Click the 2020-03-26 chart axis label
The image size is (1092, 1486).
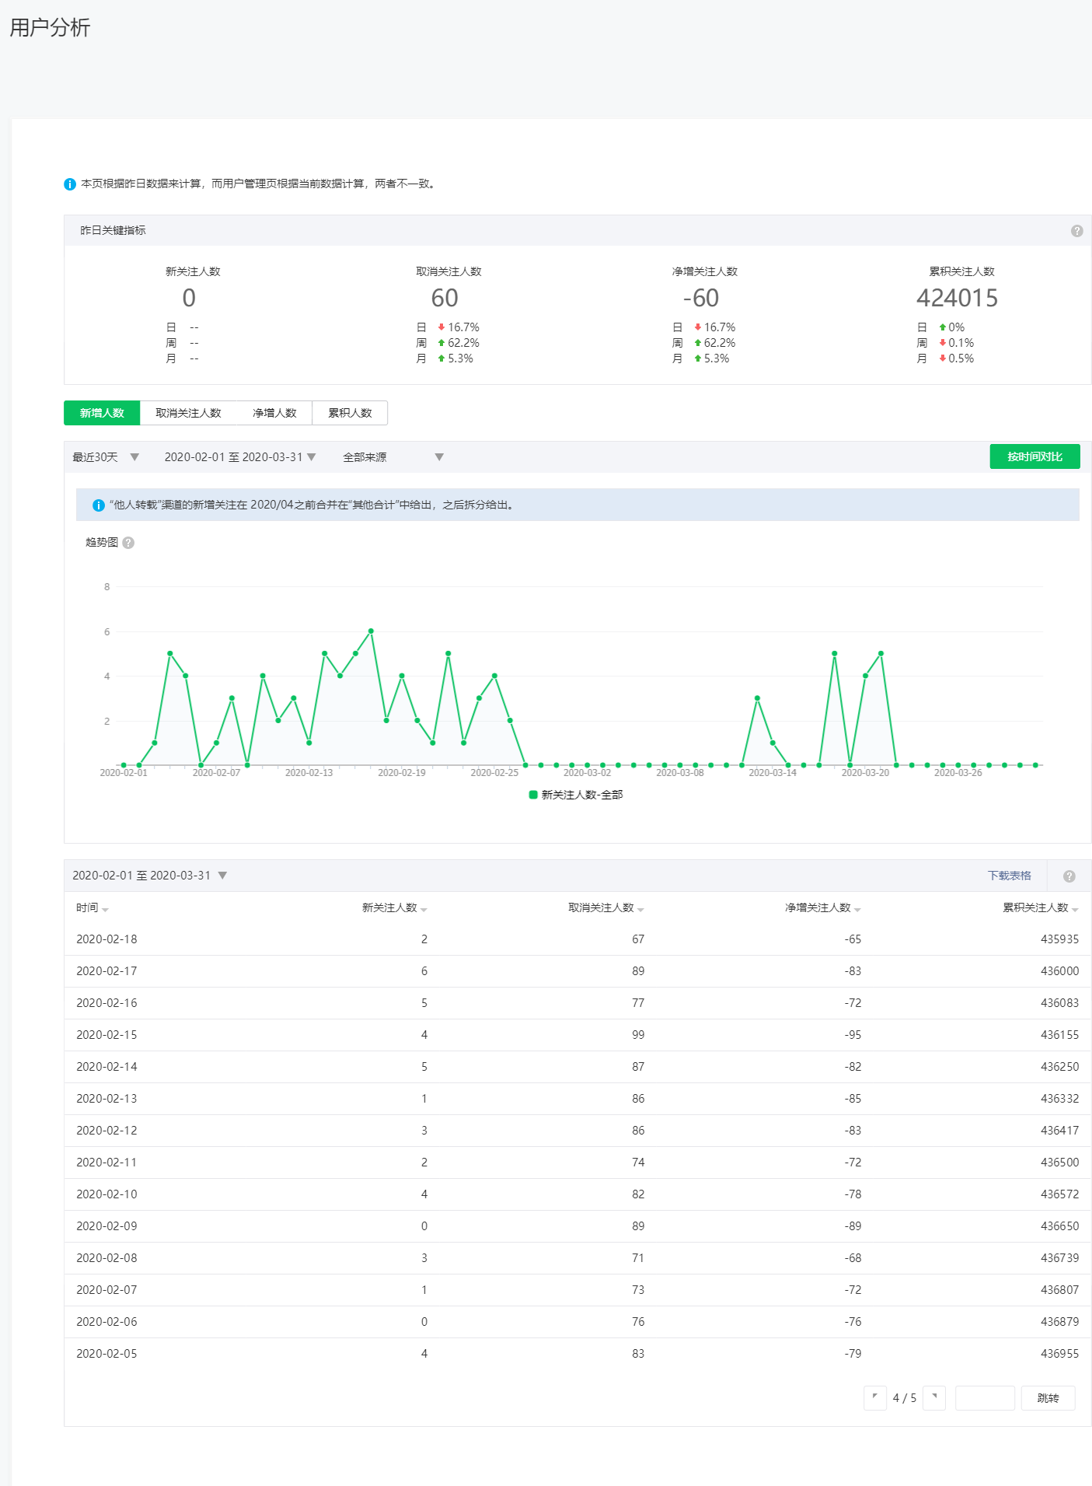pyautogui.click(x=958, y=773)
